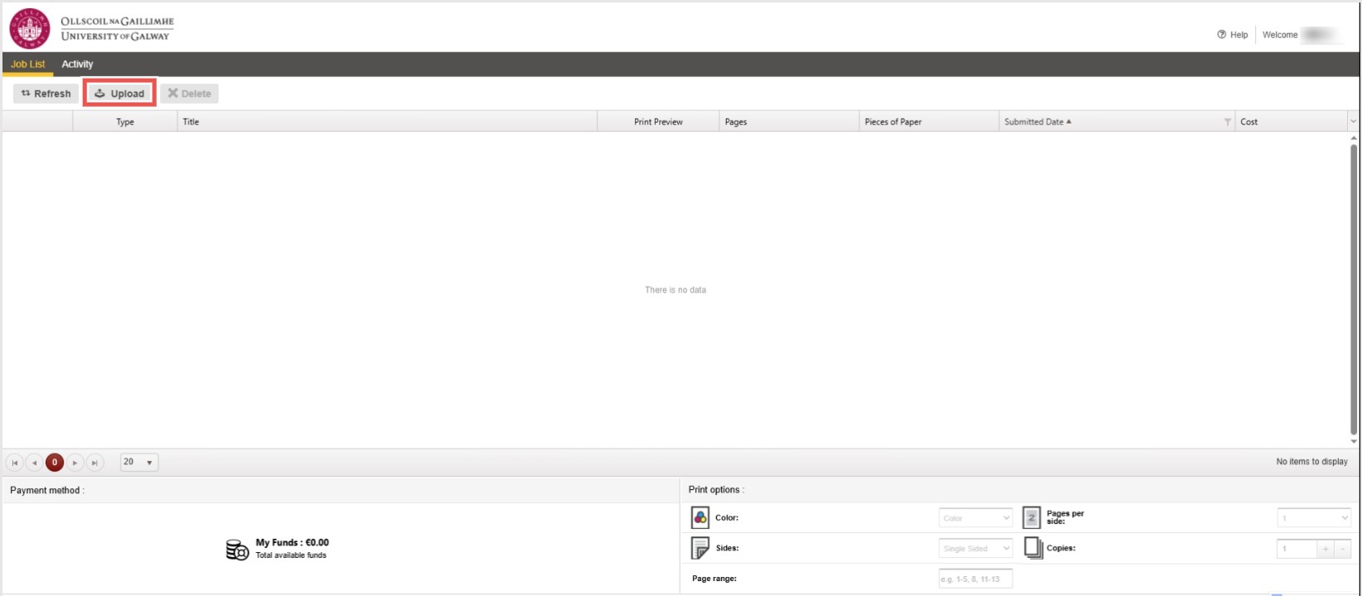
Task: Open the Help link
Action: pyautogui.click(x=1233, y=35)
